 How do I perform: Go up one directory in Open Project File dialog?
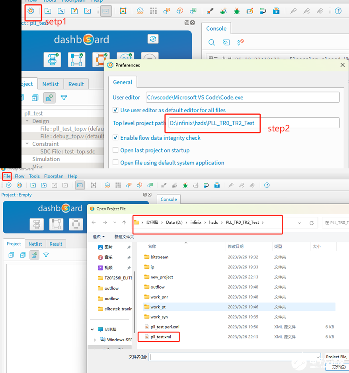(124, 223)
